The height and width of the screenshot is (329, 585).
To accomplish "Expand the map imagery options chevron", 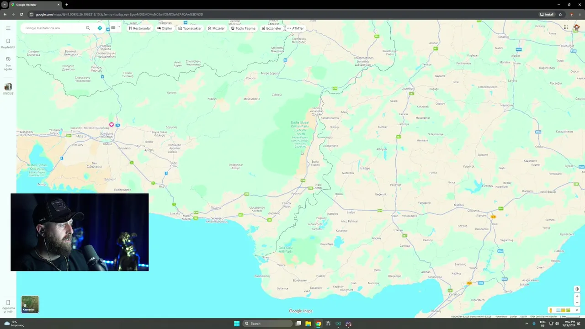I will coord(577,310).
